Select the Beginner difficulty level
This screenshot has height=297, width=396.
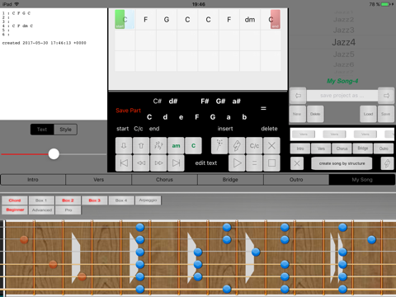click(15, 210)
